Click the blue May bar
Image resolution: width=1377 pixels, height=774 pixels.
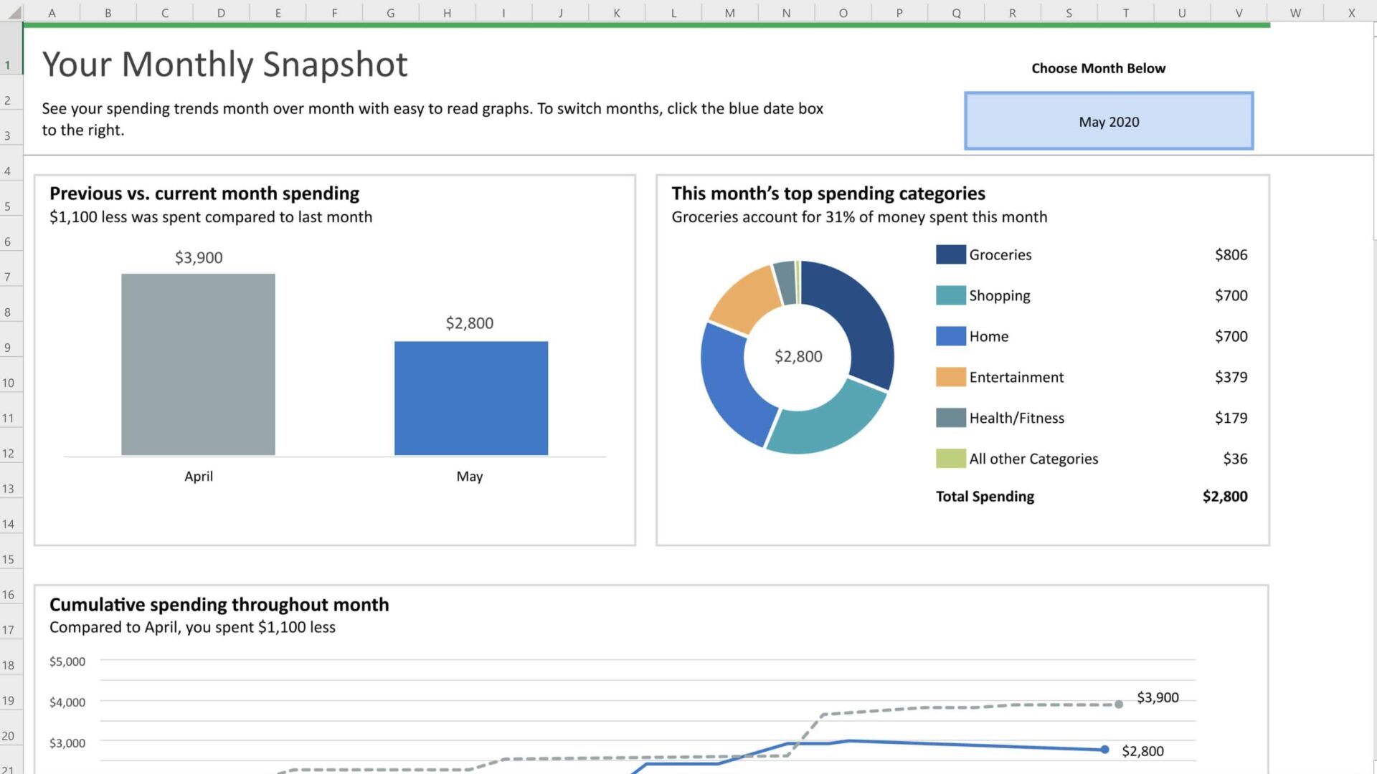point(471,398)
